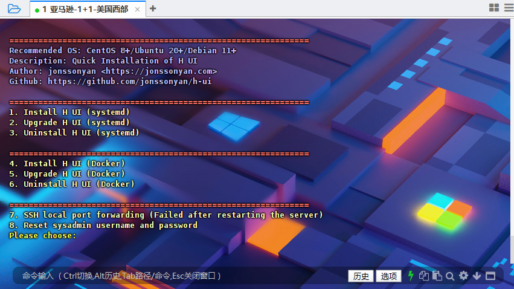Click the down arrow scroll-to-bottom icon
This screenshot has width=514, height=289.
pyautogui.click(x=477, y=276)
